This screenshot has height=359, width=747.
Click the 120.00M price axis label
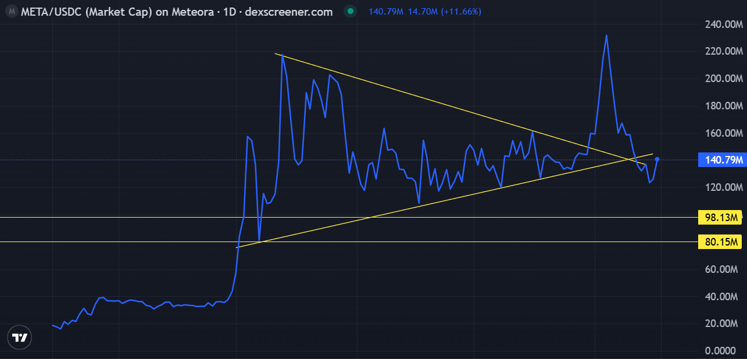point(723,187)
